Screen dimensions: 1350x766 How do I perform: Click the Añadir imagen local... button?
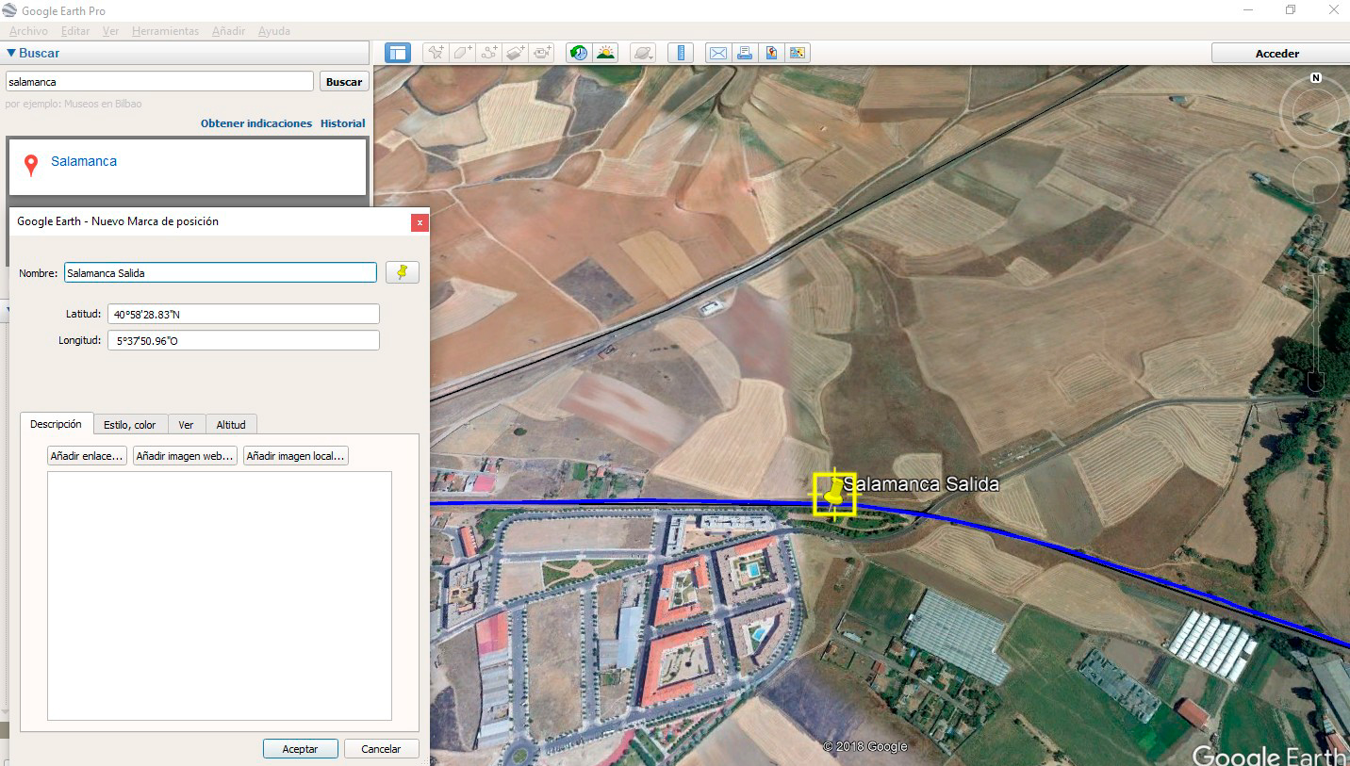click(296, 456)
